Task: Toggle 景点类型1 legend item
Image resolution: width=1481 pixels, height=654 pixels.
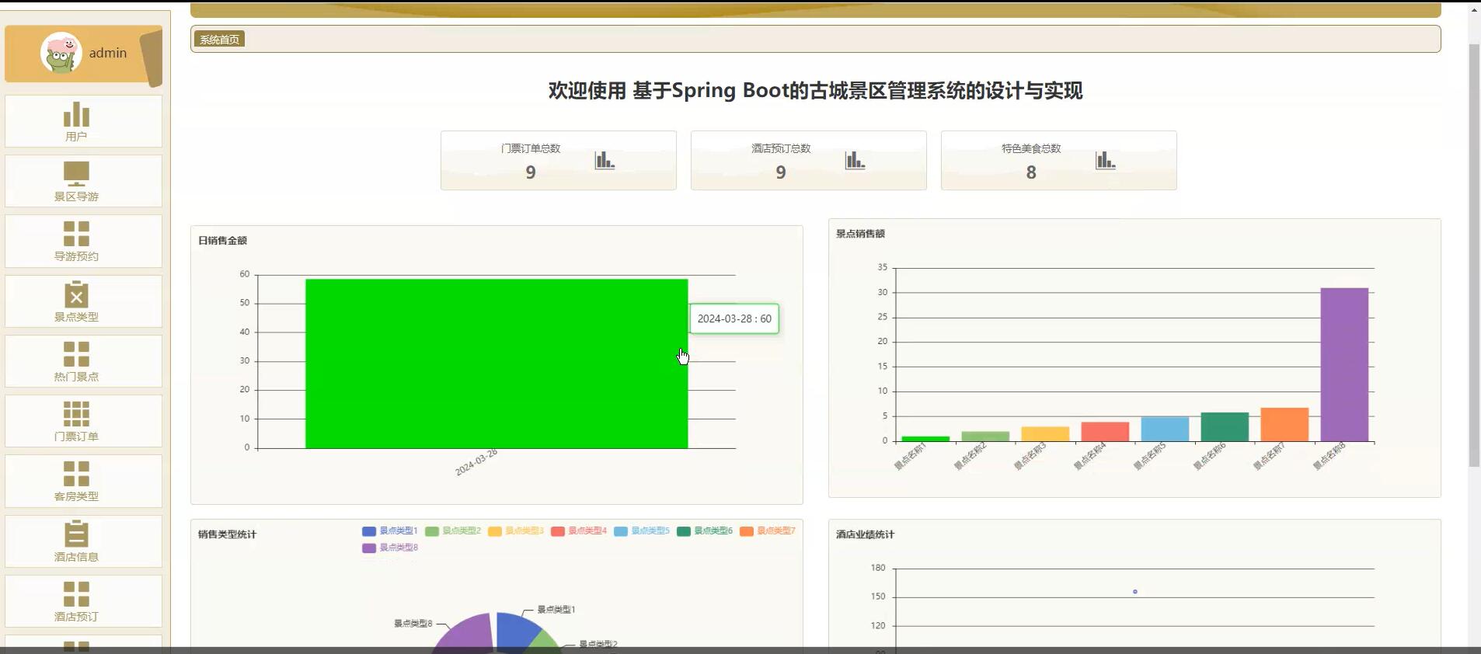Action: [390, 531]
